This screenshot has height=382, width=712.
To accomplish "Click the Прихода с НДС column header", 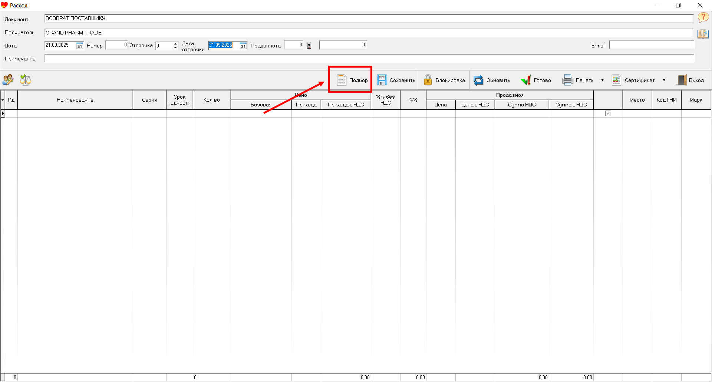I will [x=346, y=105].
